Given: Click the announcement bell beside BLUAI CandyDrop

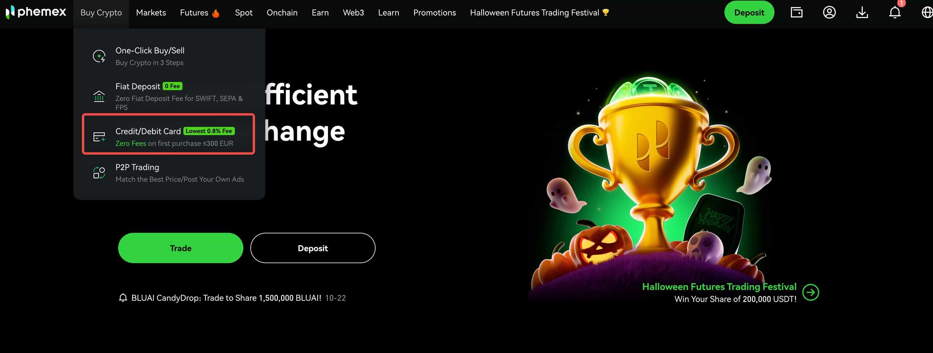Looking at the screenshot, I should [x=123, y=298].
